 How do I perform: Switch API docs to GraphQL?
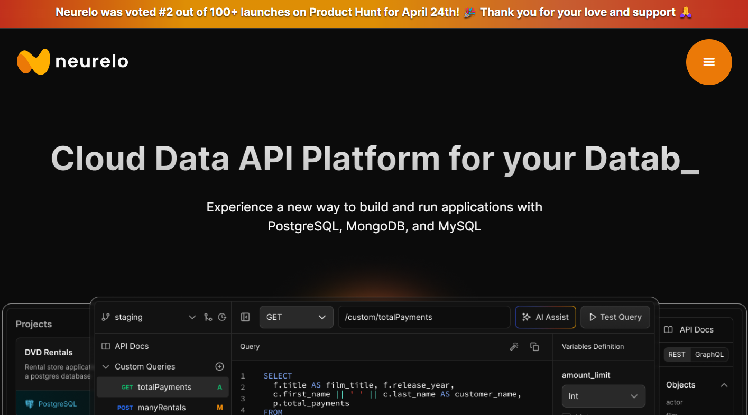[x=709, y=355]
